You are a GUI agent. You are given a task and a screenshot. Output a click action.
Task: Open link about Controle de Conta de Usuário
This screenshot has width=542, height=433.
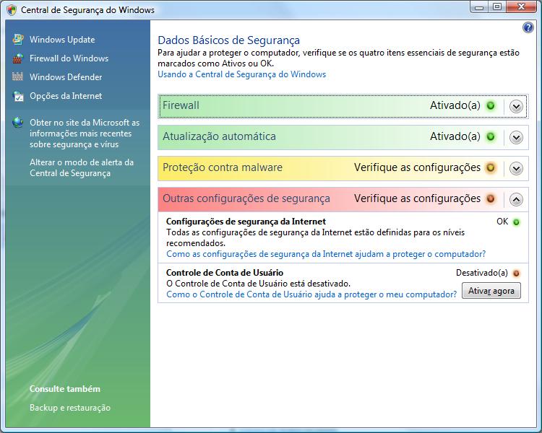(x=311, y=294)
